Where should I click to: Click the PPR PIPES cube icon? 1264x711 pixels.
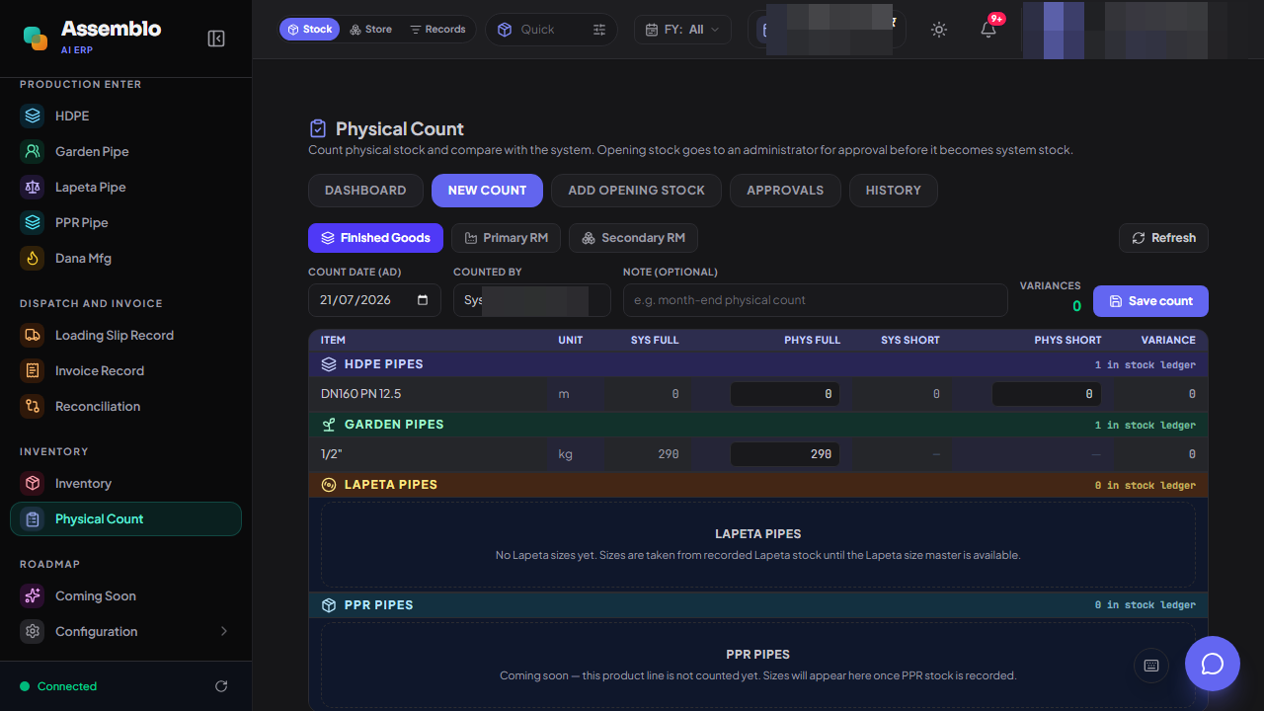click(x=329, y=605)
